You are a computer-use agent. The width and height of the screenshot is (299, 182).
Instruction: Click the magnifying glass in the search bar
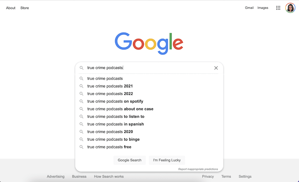[82, 68]
